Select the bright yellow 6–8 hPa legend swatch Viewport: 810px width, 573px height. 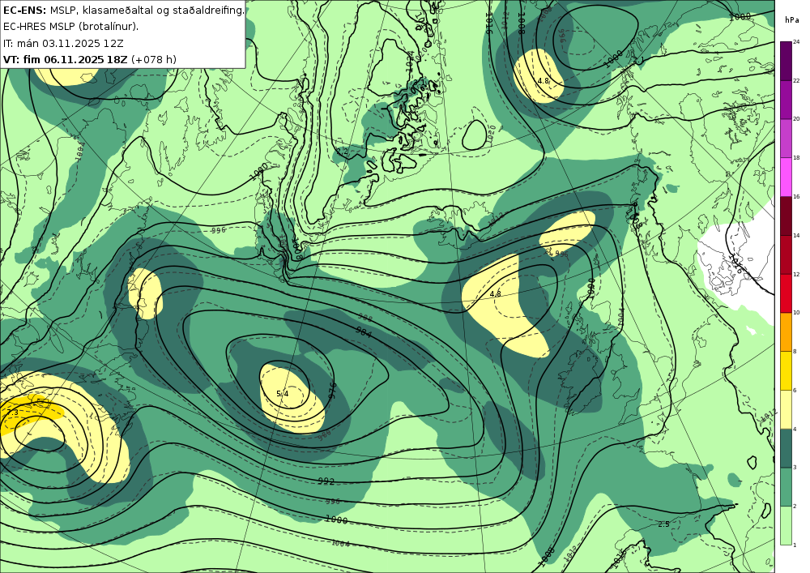(786, 370)
